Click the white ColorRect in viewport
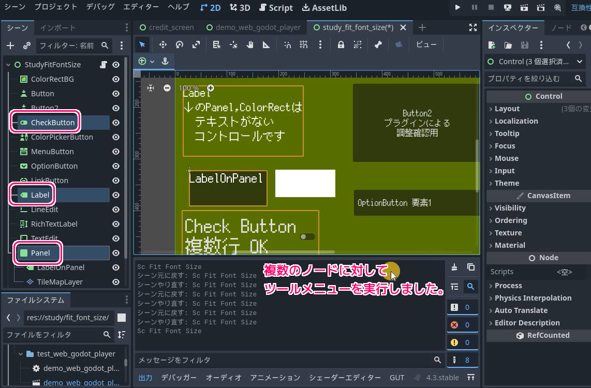 coord(305,184)
